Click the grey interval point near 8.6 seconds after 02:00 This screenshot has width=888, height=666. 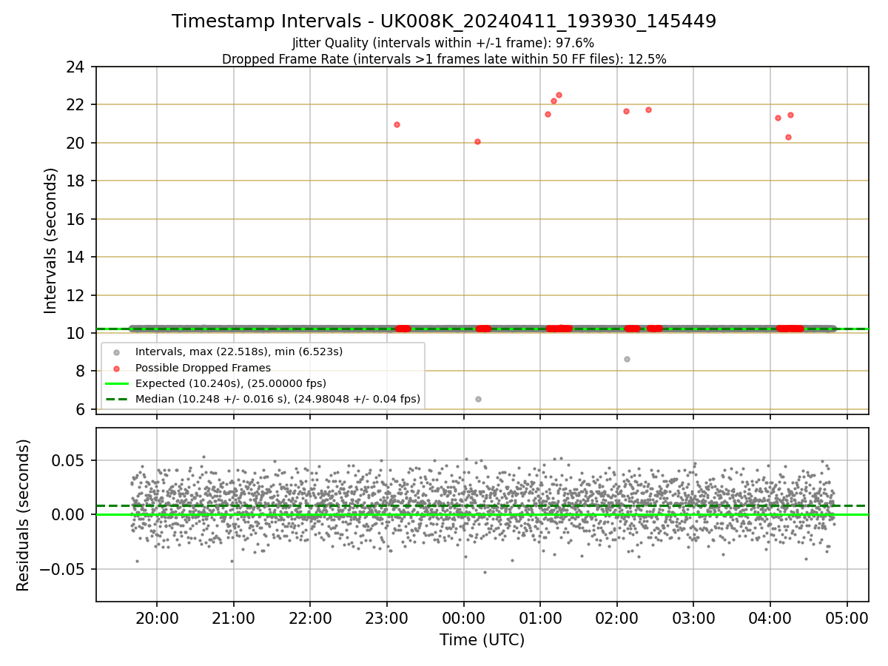[627, 359]
